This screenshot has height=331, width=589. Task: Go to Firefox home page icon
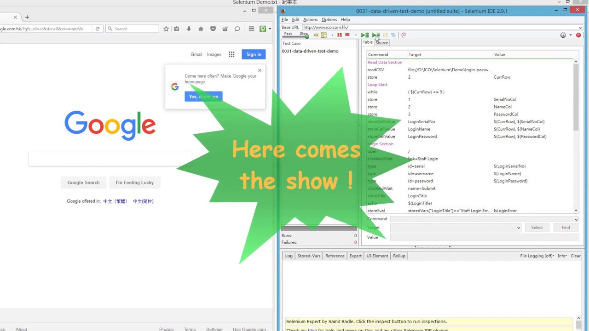201,29
